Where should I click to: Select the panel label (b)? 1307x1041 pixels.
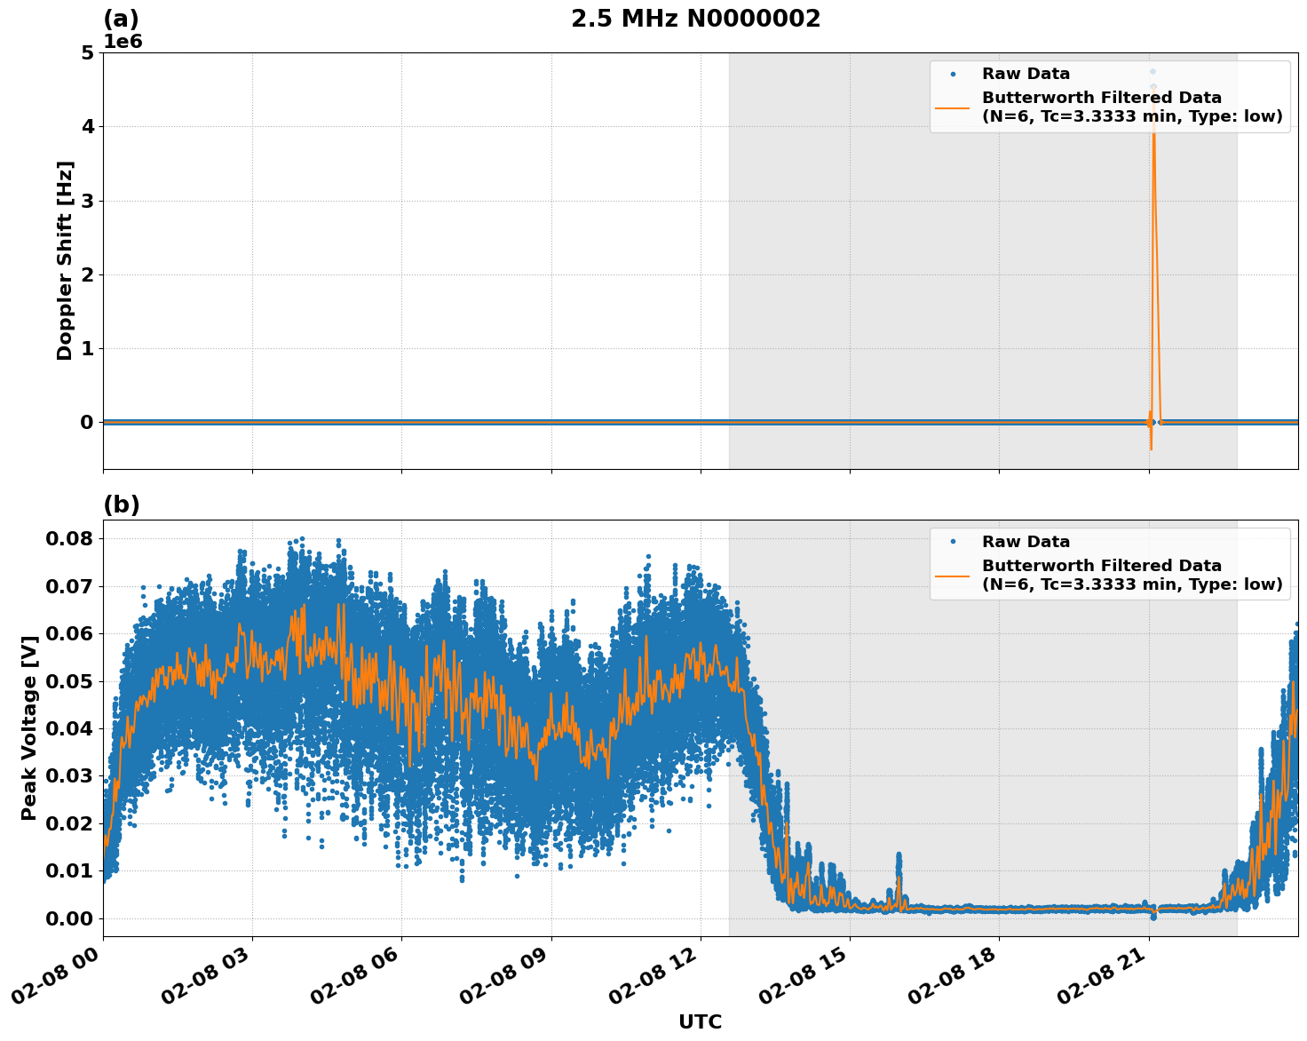point(123,504)
